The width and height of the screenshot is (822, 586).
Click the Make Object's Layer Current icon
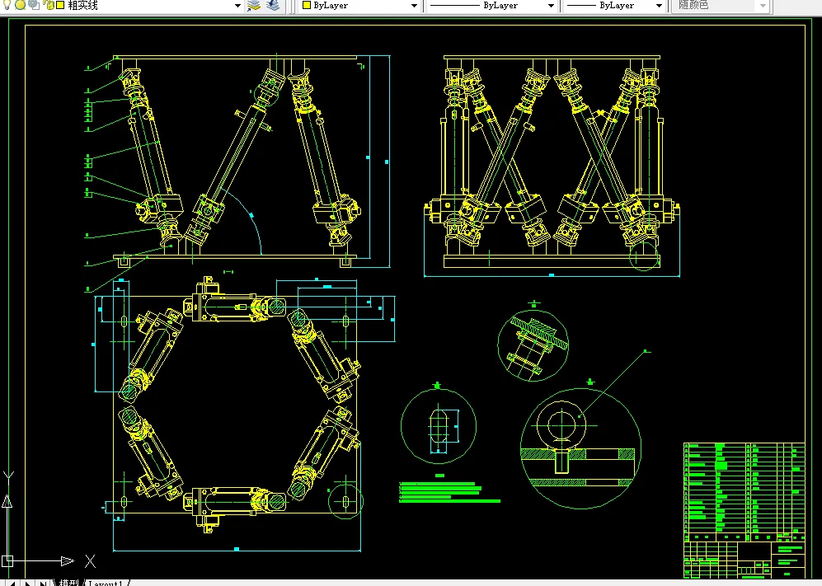tap(254, 5)
